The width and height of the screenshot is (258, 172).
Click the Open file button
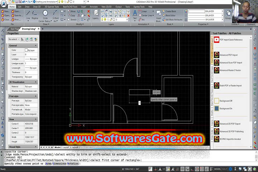pos(6,15)
